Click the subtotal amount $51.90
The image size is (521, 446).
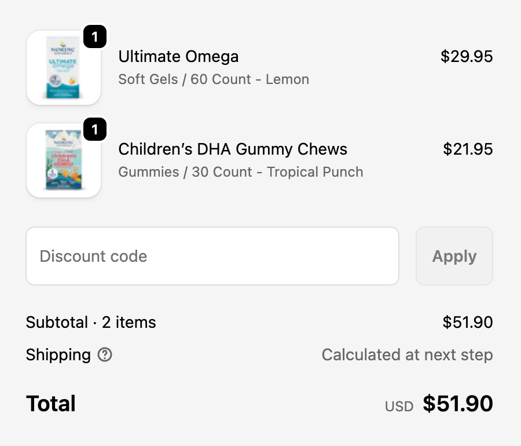(x=467, y=322)
